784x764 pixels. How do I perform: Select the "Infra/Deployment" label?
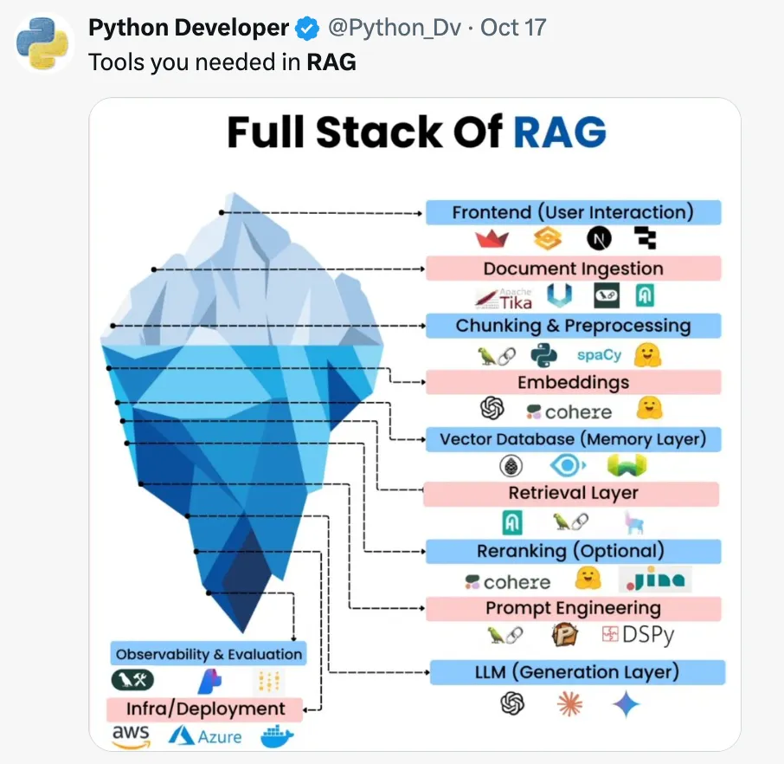pos(204,709)
